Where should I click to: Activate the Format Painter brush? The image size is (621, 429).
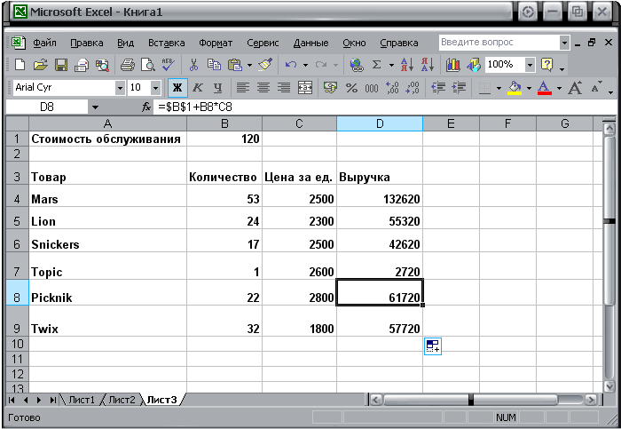pos(265,64)
